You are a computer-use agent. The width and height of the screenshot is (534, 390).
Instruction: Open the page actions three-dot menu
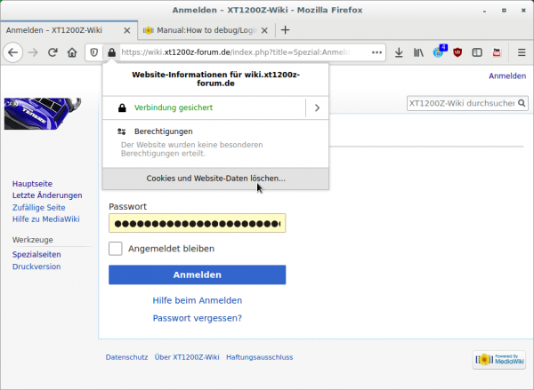pyautogui.click(x=376, y=52)
